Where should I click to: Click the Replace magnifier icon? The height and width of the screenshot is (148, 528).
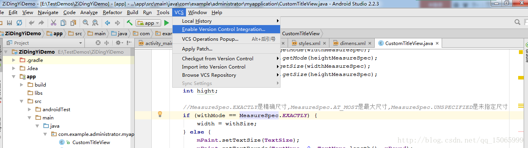click(95, 23)
